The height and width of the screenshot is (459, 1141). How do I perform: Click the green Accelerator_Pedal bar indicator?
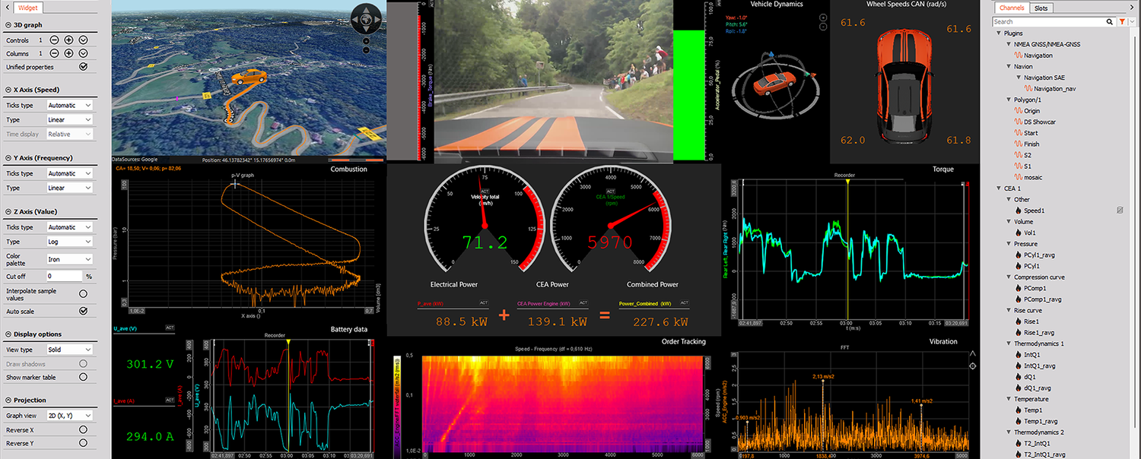(x=691, y=95)
